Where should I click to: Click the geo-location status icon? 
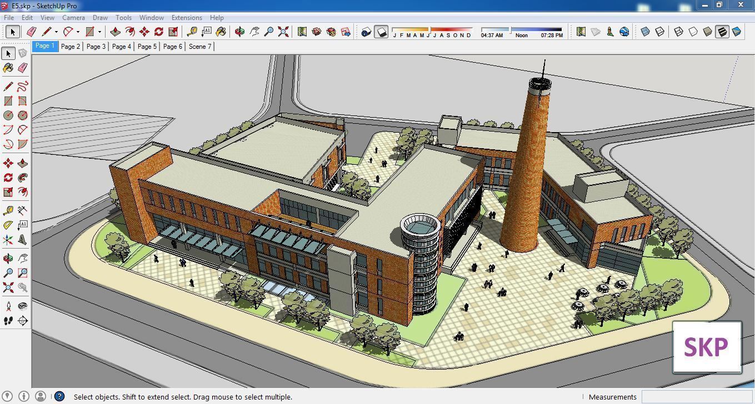click(8, 396)
